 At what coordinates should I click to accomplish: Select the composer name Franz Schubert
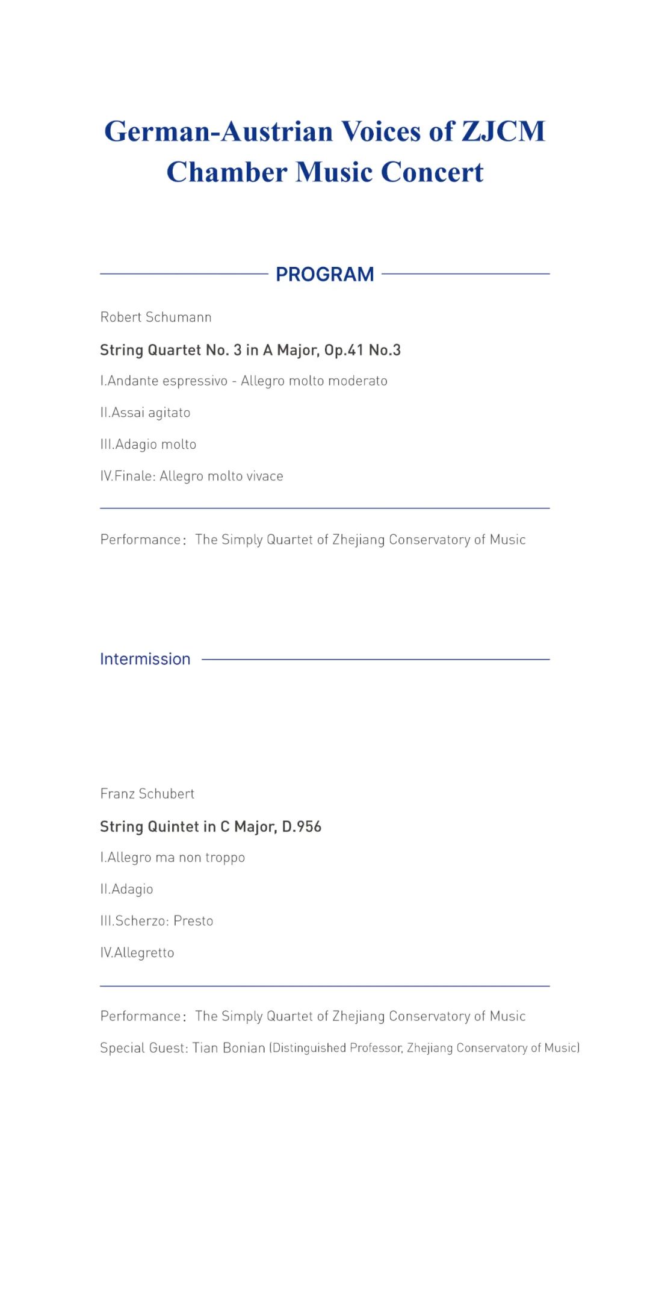[x=147, y=794]
